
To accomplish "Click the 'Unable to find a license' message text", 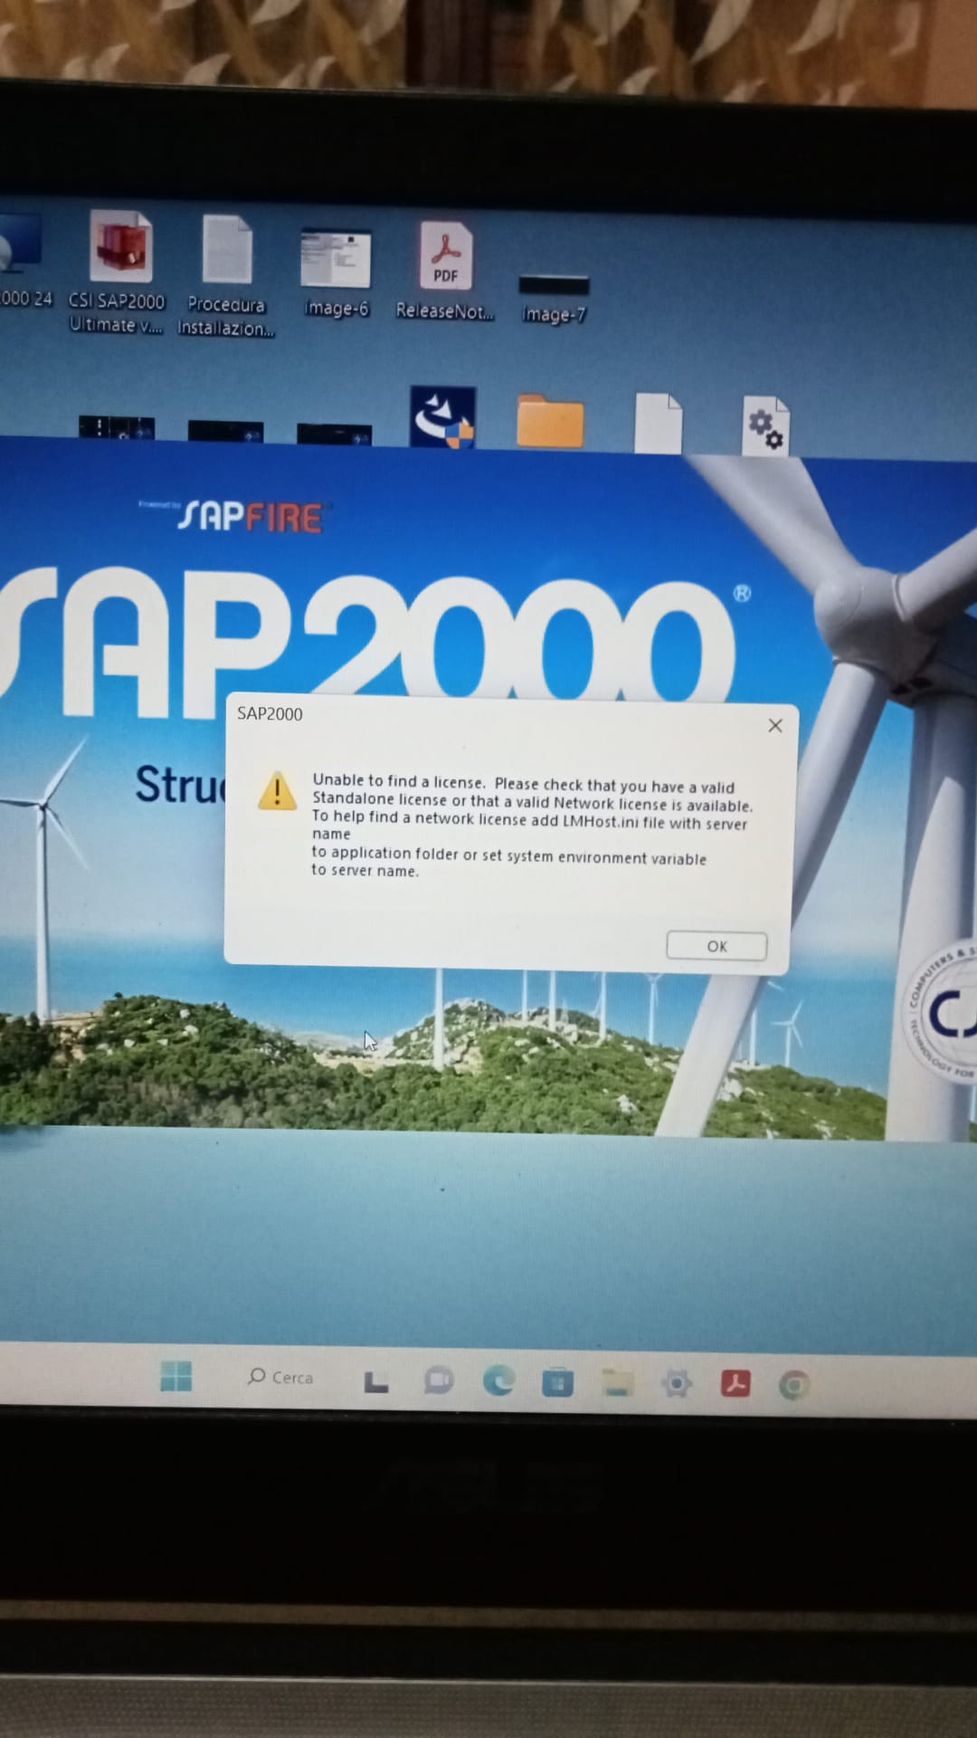I will (532, 825).
